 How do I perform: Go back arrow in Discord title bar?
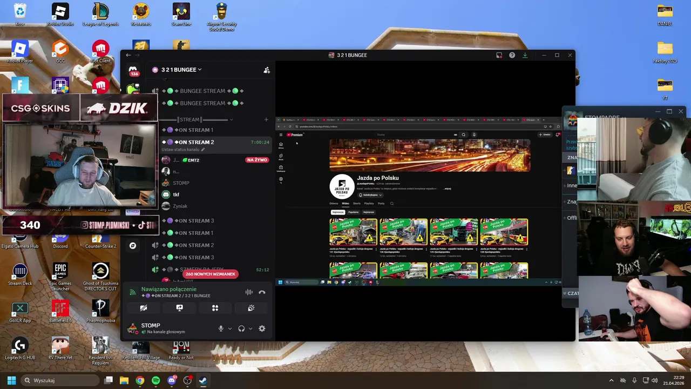pyautogui.click(x=128, y=55)
